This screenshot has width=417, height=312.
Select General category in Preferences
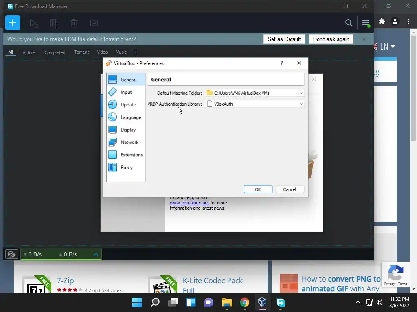pyautogui.click(x=126, y=79)
